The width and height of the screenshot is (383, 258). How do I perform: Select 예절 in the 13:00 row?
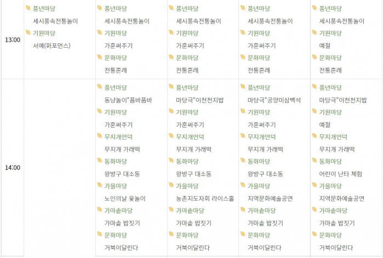325,45
